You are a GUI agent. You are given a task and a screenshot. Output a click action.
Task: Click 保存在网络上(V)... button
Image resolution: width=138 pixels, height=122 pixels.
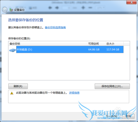pos(112,86)
